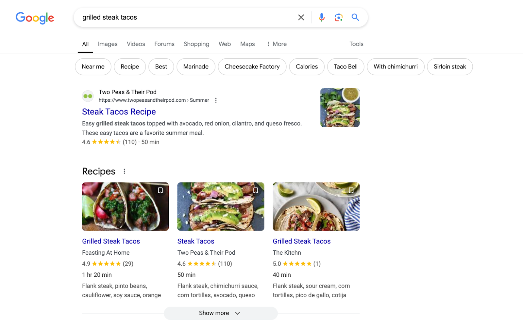Select the With chimichurri filter chip

[396, 67]
